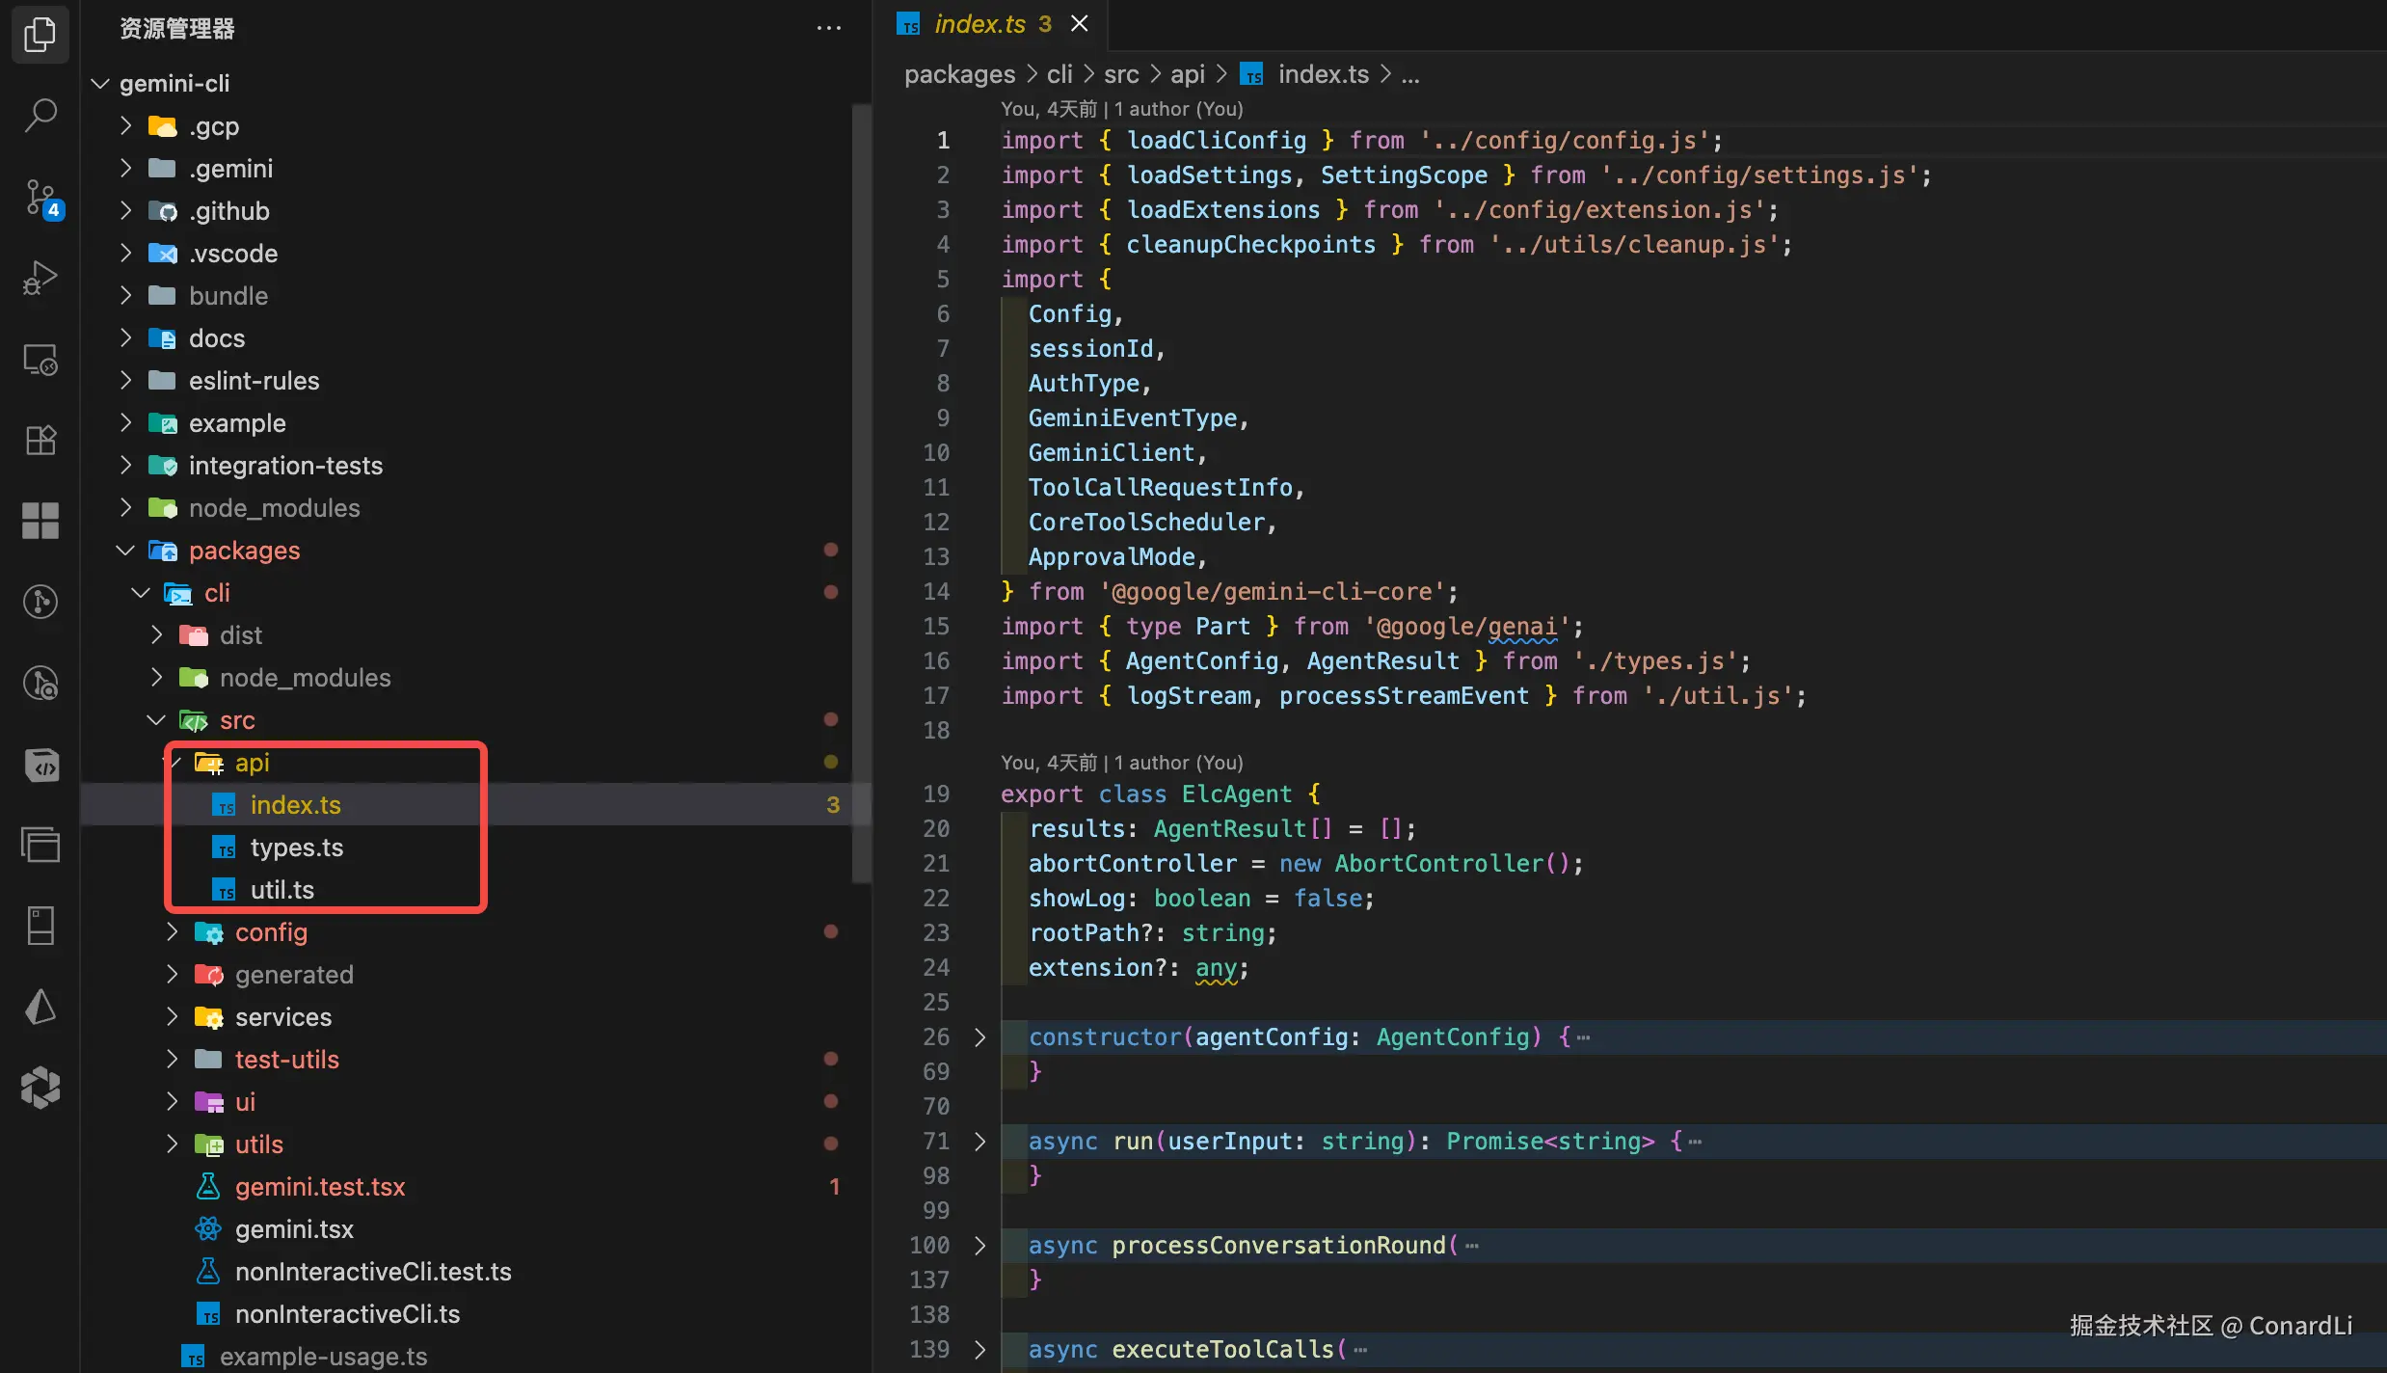The image size is (2387, 1373).
Task: Close the index.ts editor tab
Action: pos(1080,23)
